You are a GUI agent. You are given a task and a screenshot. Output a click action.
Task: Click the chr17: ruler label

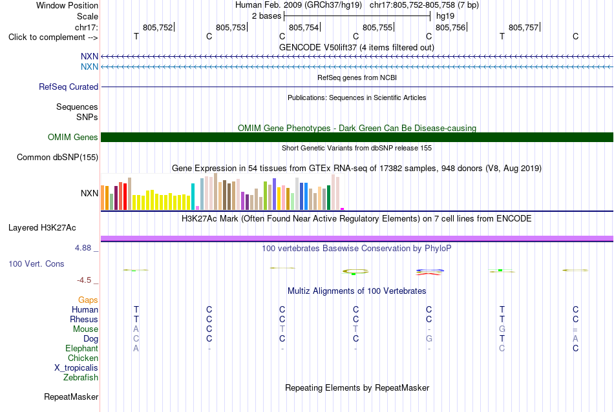(x=87, y=27)
